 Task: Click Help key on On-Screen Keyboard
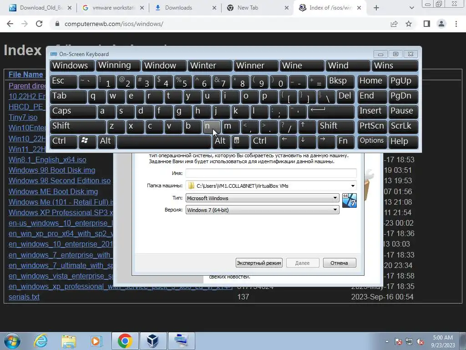point(403,142)
